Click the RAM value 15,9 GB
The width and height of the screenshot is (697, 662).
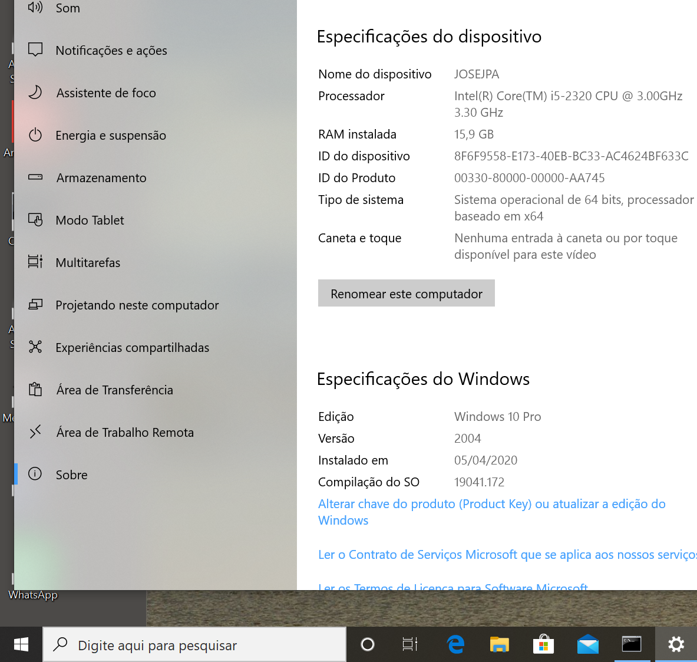click(x=474, y=134)
